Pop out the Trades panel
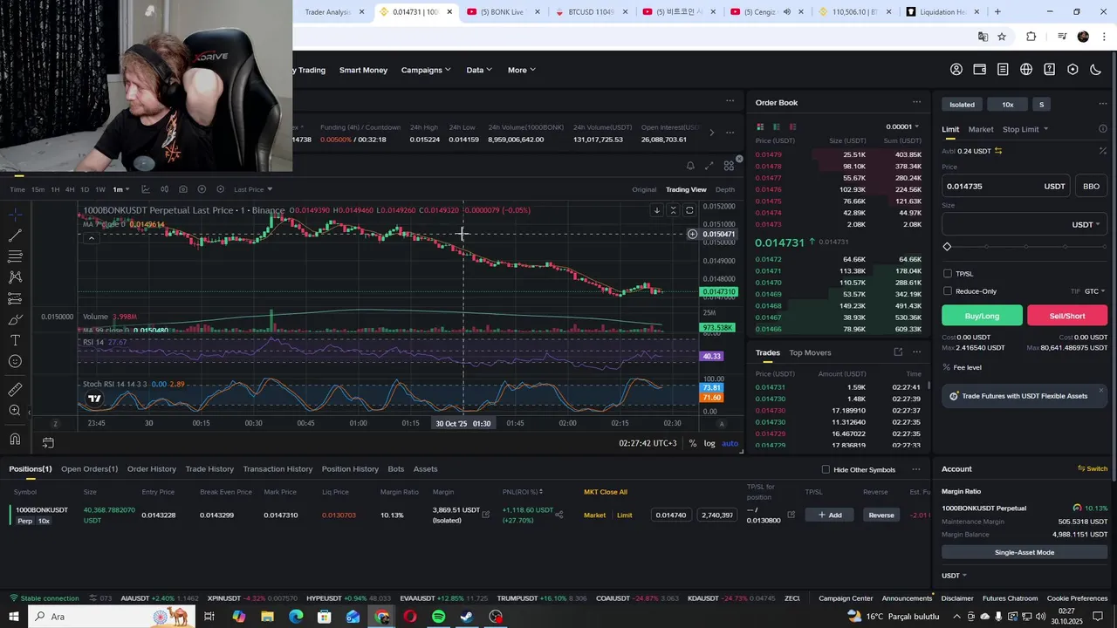Viewport: 1117px width, 628px height. 898,352
